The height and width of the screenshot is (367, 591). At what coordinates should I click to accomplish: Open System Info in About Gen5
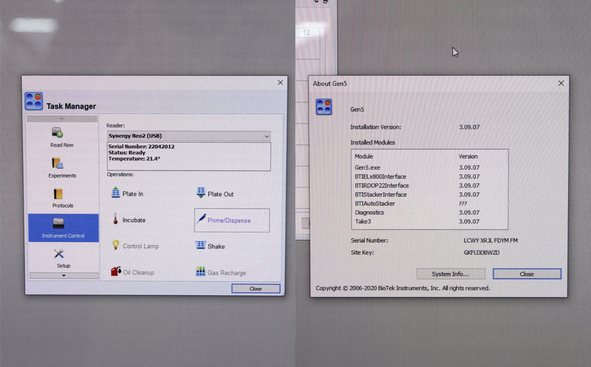click(x=451, y=274)
